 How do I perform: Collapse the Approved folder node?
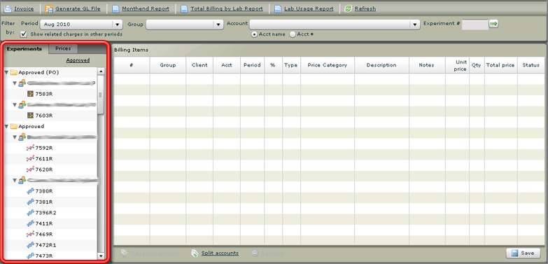tap(6, 126)
